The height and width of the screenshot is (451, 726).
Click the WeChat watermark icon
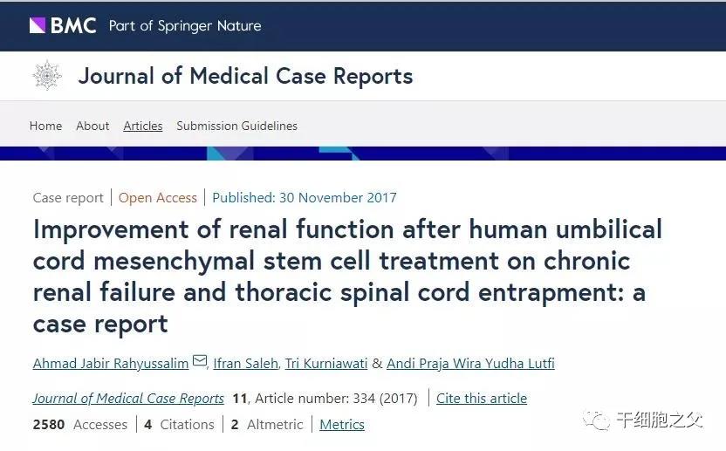pos(599,420)
